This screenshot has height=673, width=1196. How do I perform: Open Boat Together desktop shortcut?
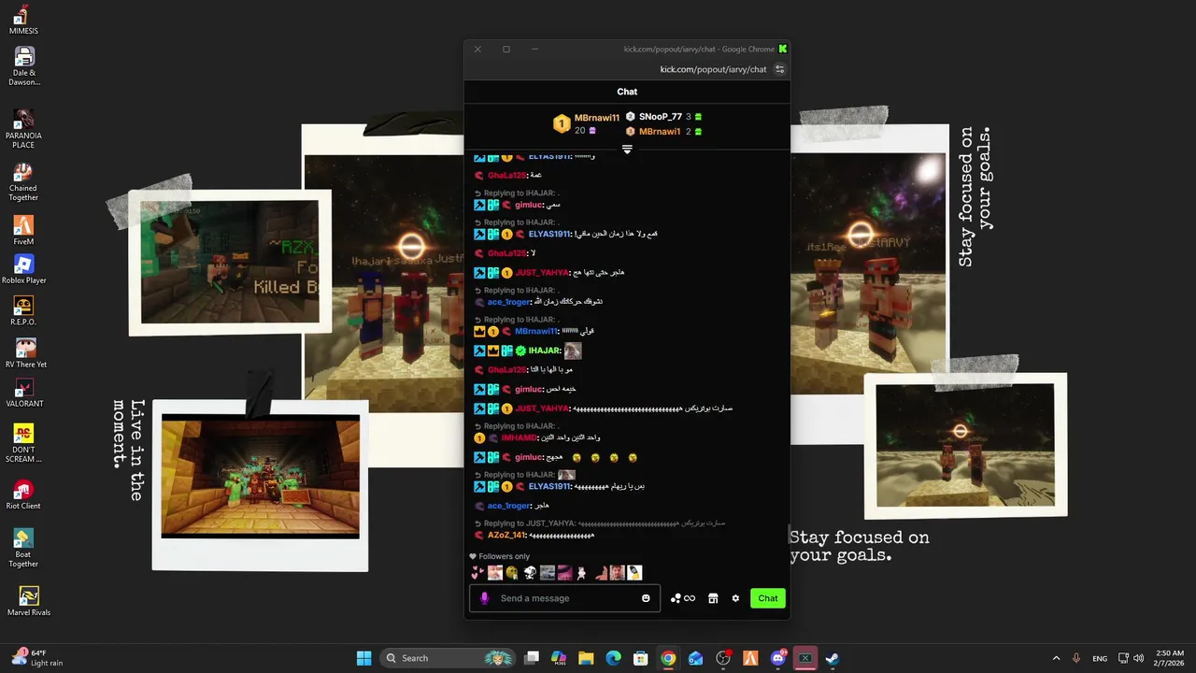pos(23,549)
